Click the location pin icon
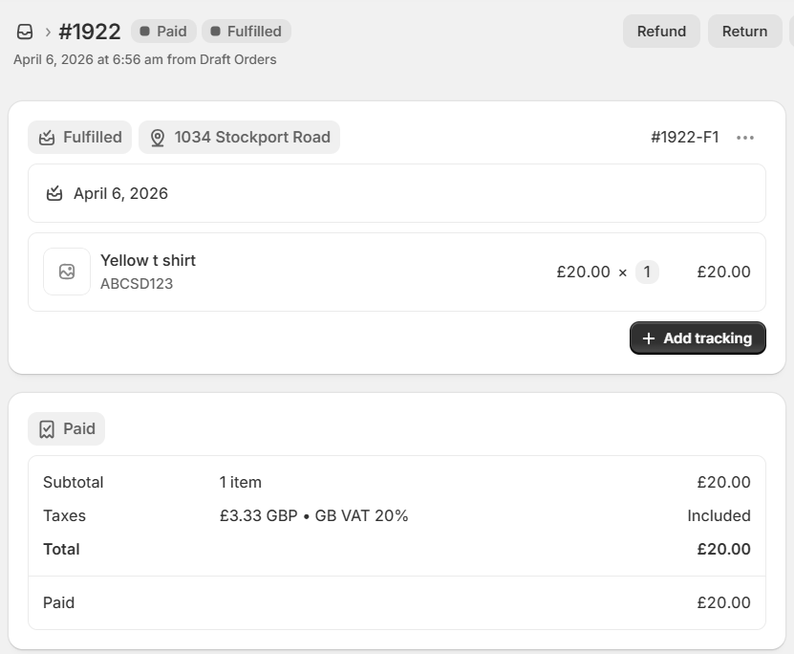This screenshot has width=794, height=654. tap(158, 138)
